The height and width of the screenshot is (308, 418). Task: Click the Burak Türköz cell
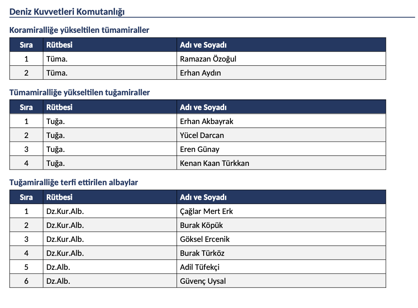click(x=281, y=253)
